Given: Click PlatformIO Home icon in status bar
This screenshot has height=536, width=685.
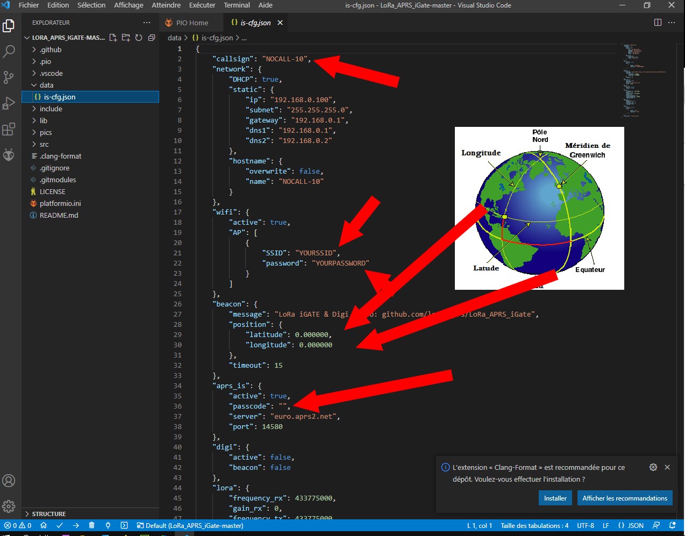Looking at the screenshot, I should [44, 525].
